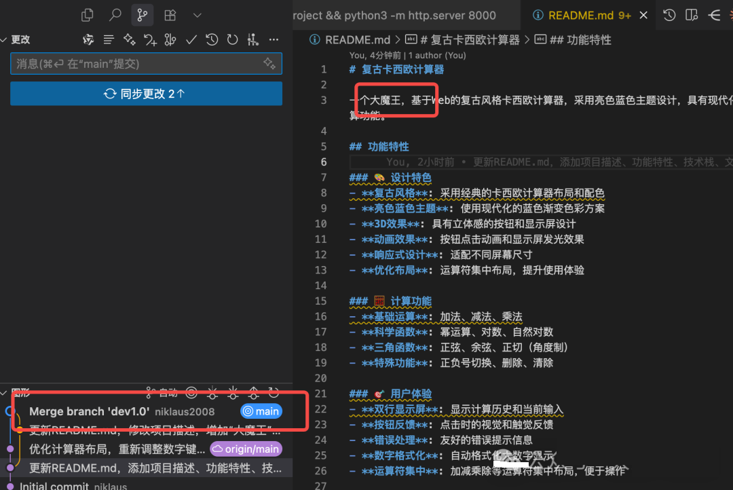This screenshot has width=733, height=490.
Task: Click line number 13 in the gutter
Action: point(320,270)
